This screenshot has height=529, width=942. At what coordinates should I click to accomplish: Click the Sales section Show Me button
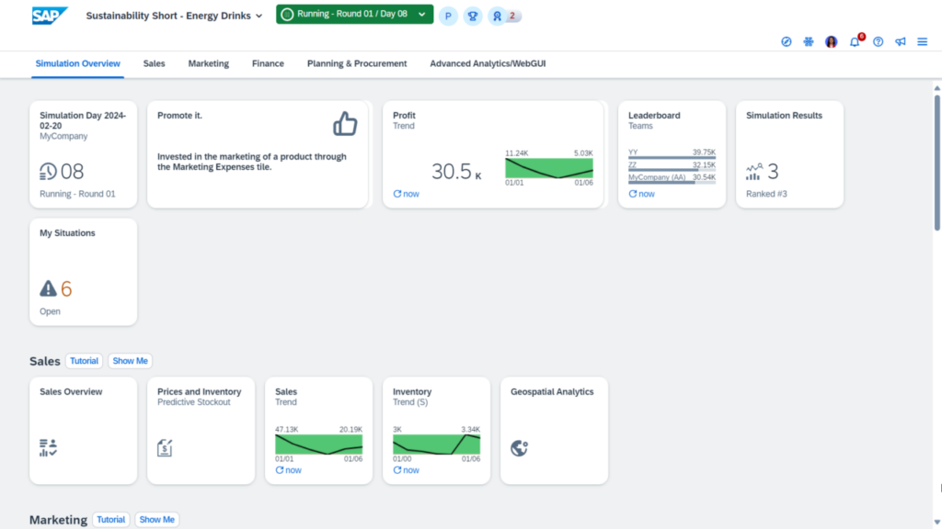tap(131, 361)
